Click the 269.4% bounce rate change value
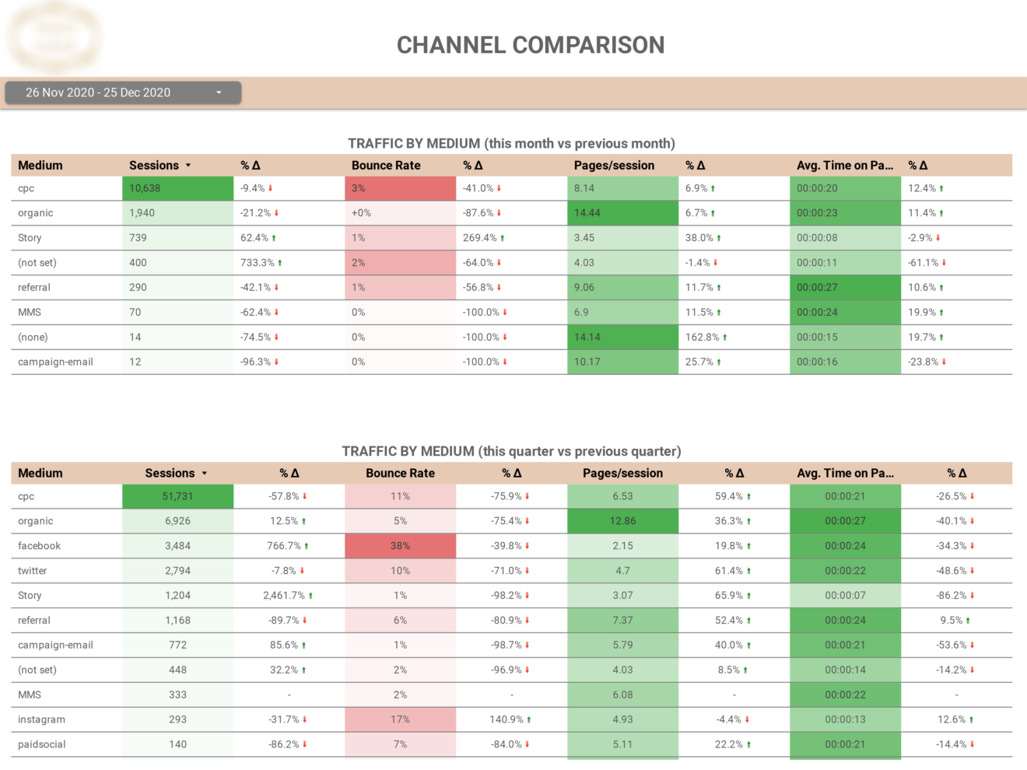The width and height of the screenshot is (1027, 770). coord(480,238)
